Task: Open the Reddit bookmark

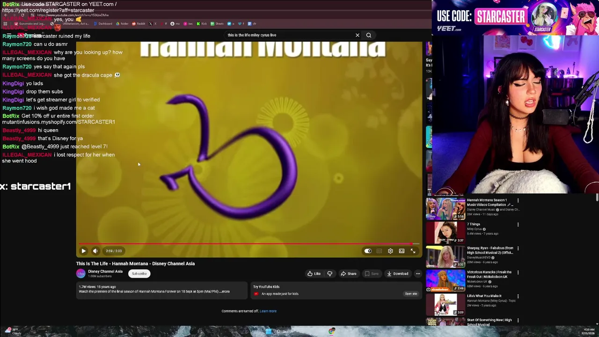Action: coord(139,23)
